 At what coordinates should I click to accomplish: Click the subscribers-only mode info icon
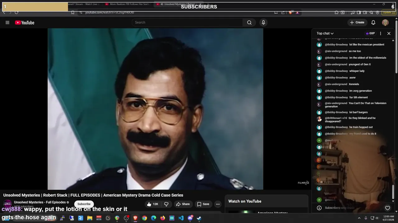[319, 208]
